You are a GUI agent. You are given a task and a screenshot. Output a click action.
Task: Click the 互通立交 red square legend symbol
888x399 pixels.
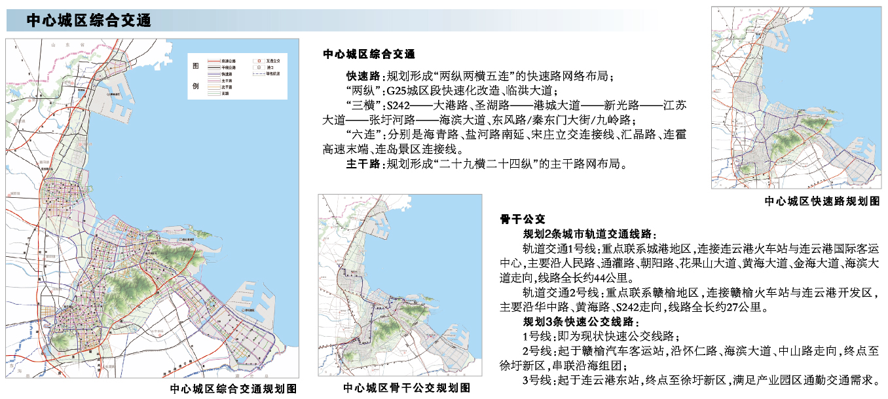click(259, 61)
